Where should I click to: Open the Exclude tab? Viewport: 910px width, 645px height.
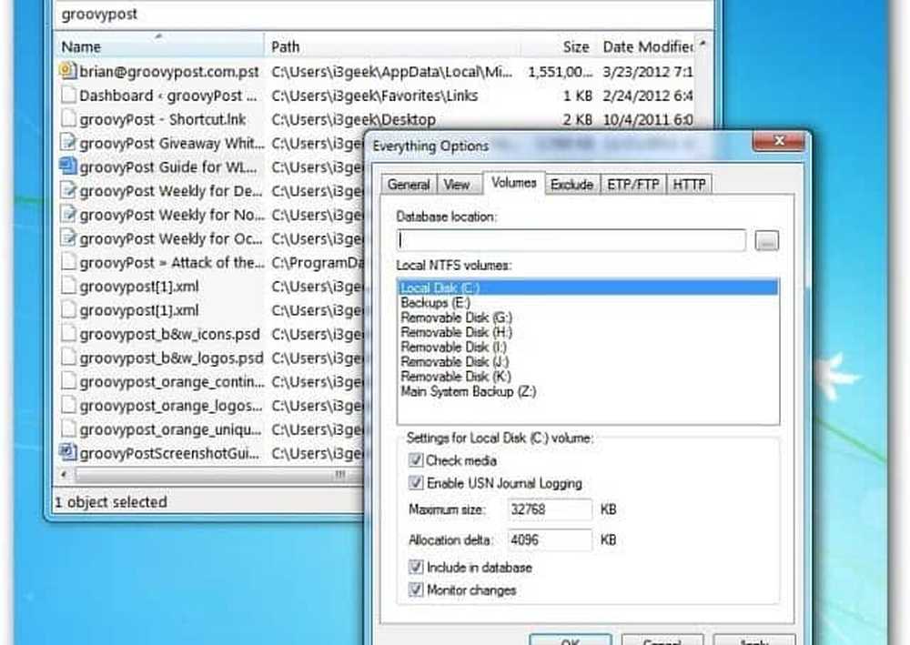click(x=571, y=185)
